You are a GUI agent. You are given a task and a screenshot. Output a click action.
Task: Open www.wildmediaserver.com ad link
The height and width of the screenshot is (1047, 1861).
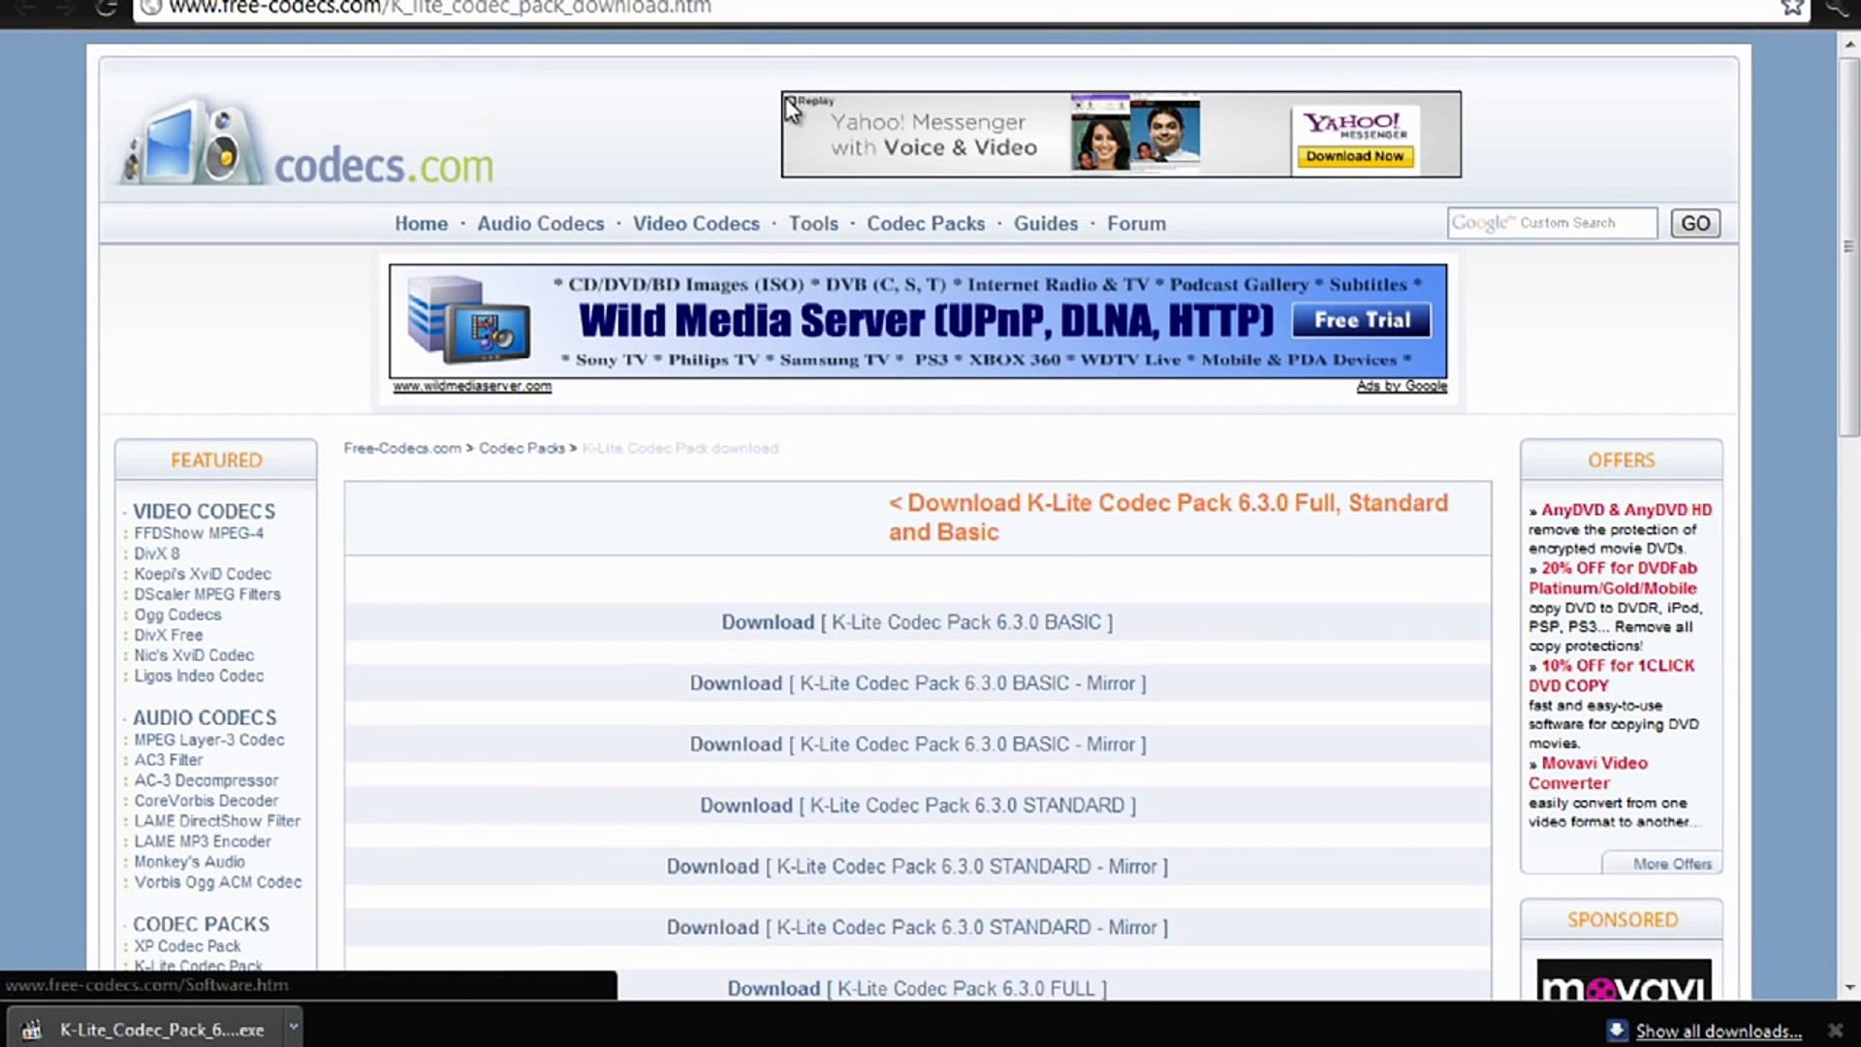pos(472,386)
